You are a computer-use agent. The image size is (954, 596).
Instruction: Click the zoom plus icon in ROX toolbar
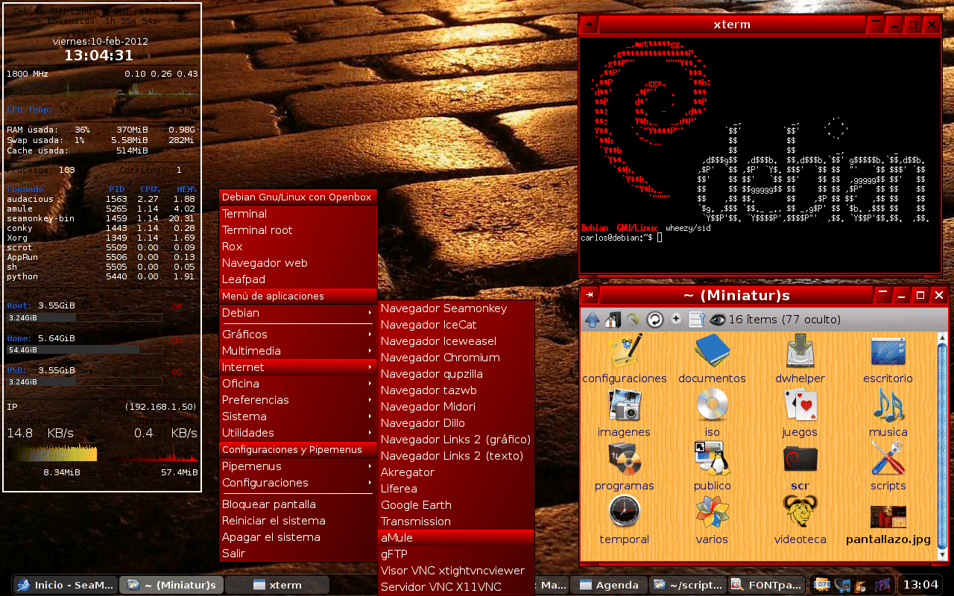(676, 319)
